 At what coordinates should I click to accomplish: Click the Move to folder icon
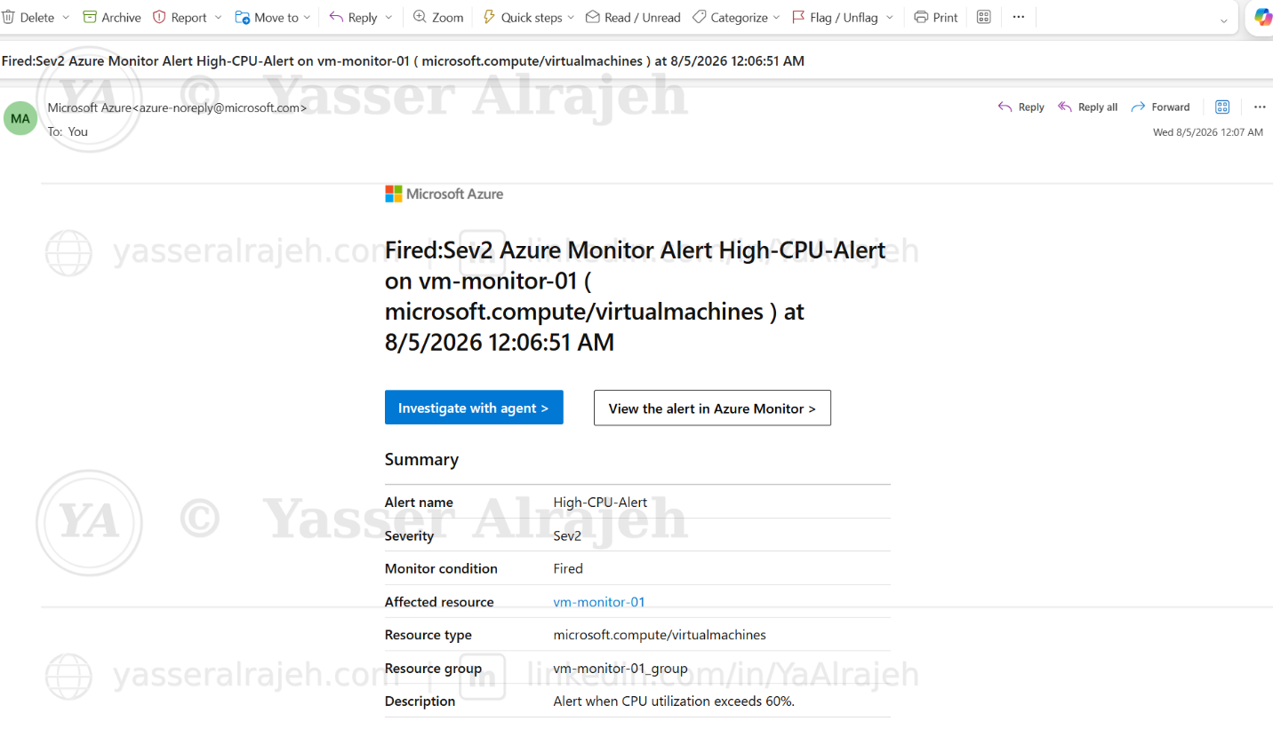pos(242,17)
